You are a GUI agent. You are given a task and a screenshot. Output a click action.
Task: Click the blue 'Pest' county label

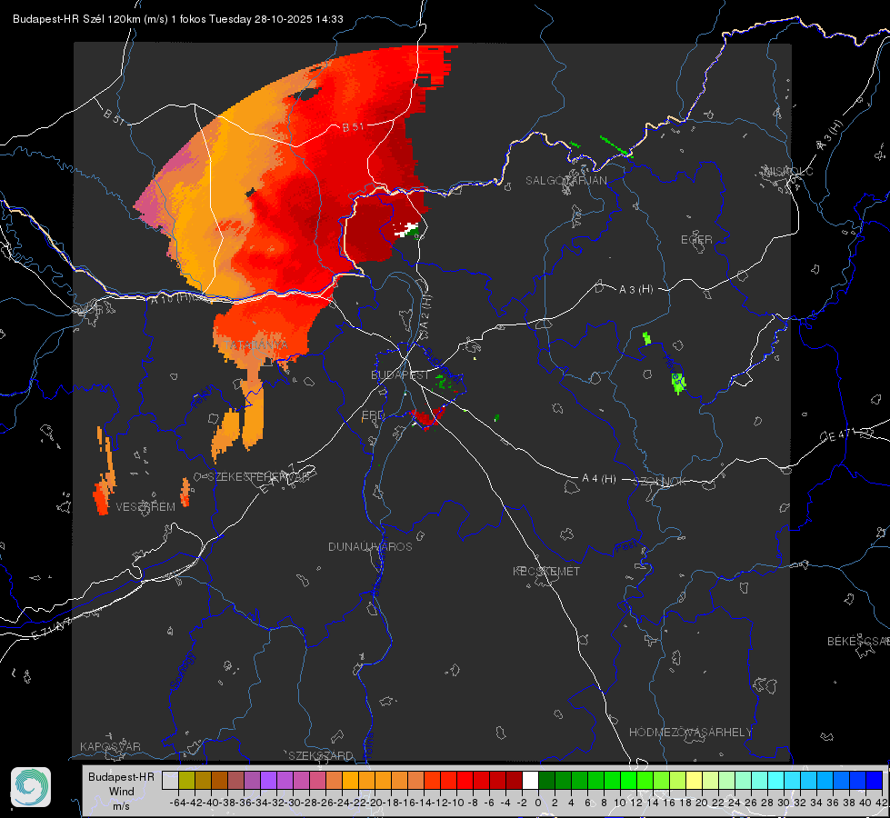625,547
